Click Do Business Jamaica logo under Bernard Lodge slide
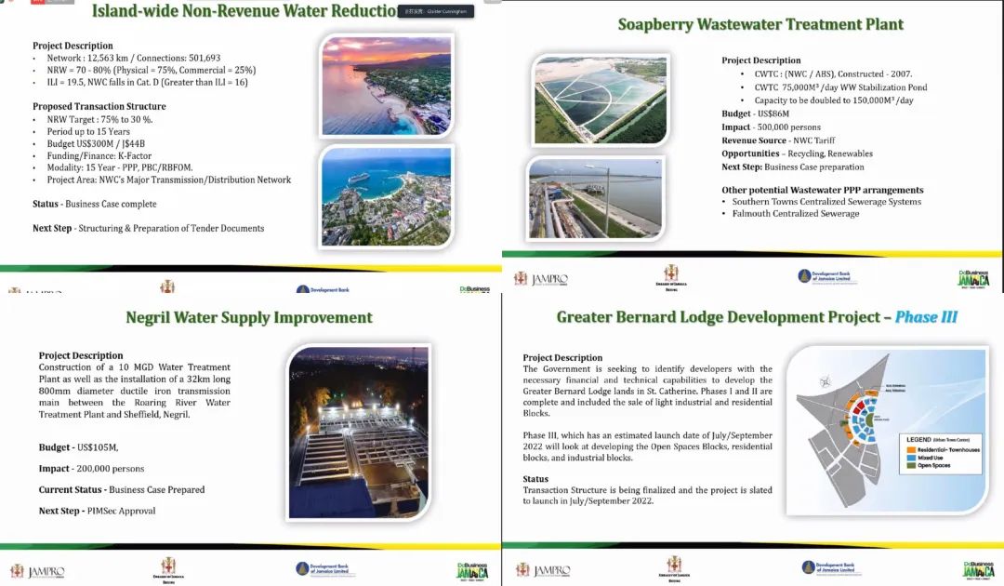 978,569
